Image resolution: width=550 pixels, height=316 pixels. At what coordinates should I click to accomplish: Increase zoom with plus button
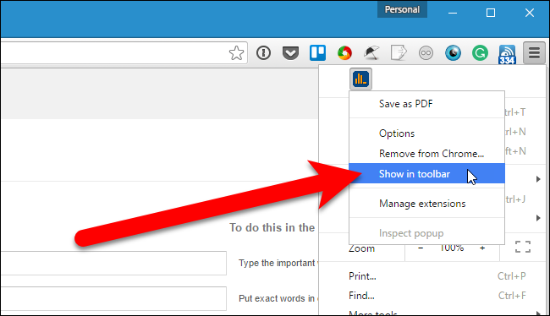pos(482,248)
